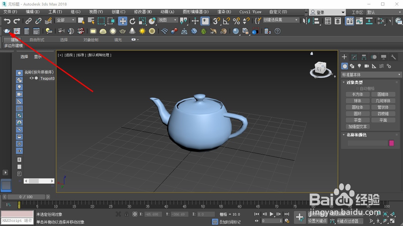Open the 渲染(R) menu

pyautogui.click(x=224, y=12)
